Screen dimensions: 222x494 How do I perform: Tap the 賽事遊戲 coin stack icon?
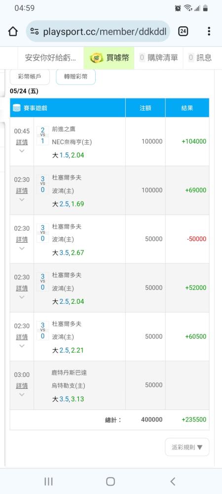pyautogui.click(x=17, y=108)
